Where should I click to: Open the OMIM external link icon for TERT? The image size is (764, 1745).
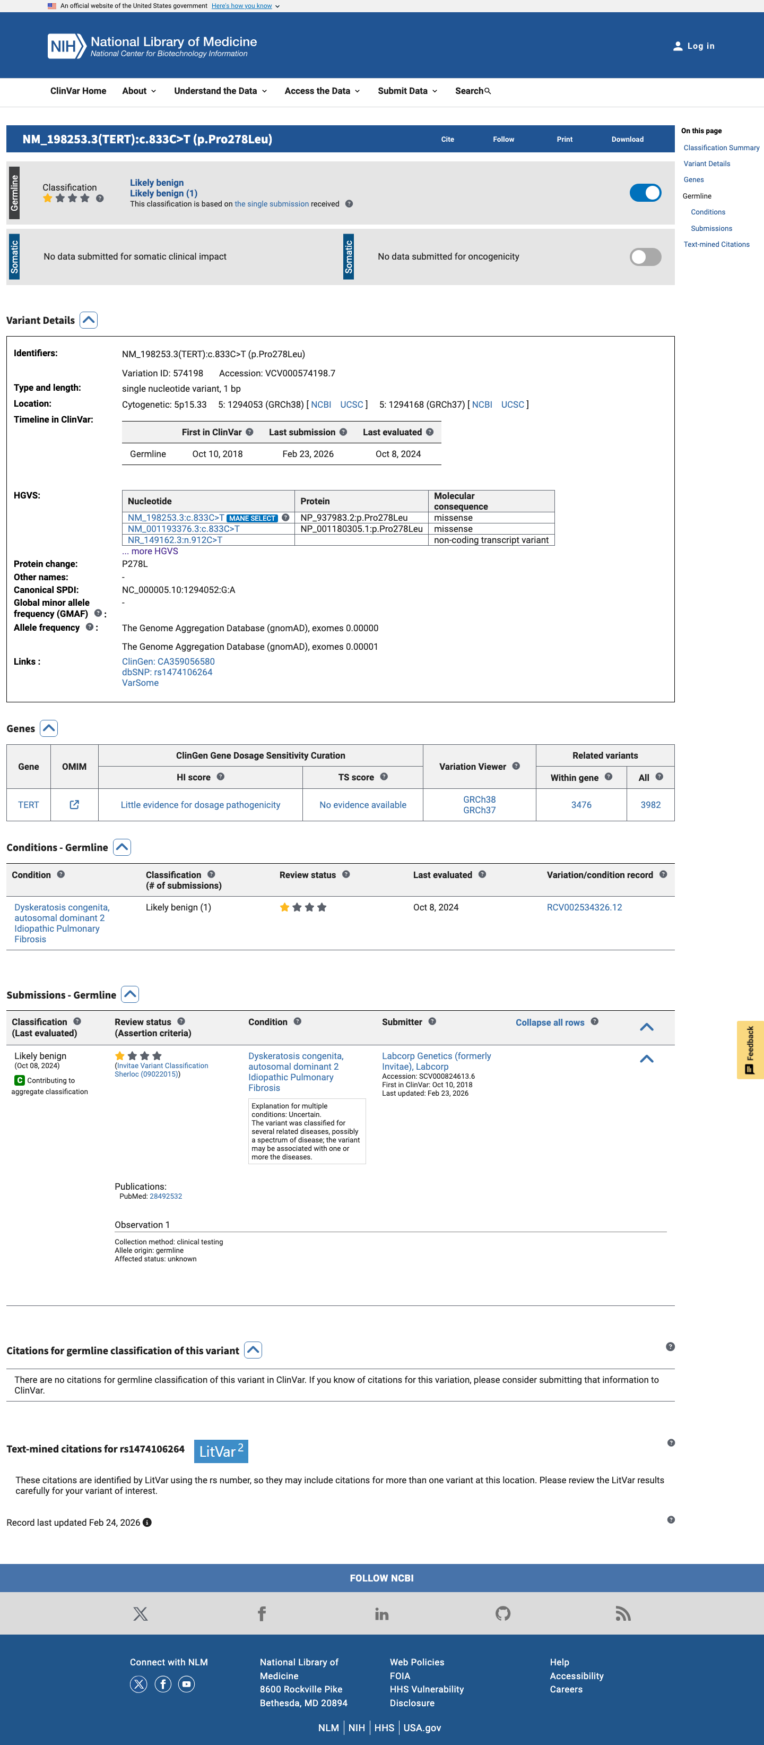click(x=74, y=805)
